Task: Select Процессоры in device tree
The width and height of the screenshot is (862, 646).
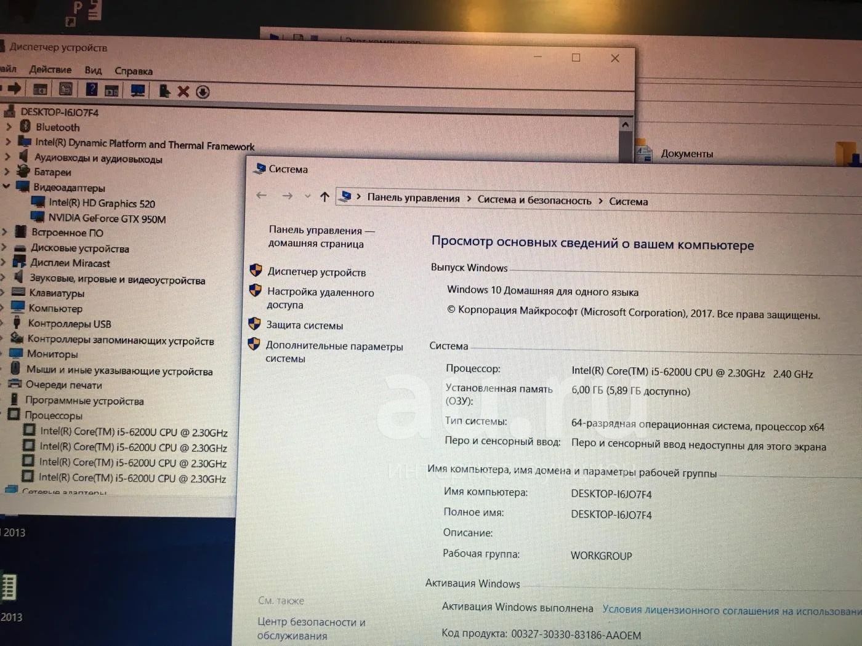Action: [x=54, y=415]
